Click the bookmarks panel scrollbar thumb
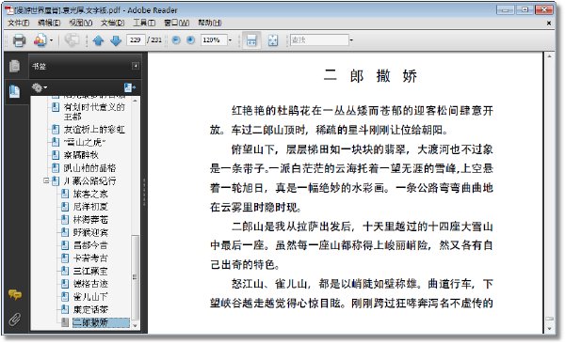This screenshot has width=565, height=344. click(x=135, y=277)
